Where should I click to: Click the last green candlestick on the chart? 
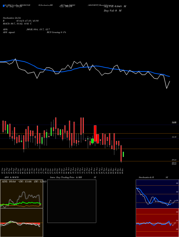point(123,154)
